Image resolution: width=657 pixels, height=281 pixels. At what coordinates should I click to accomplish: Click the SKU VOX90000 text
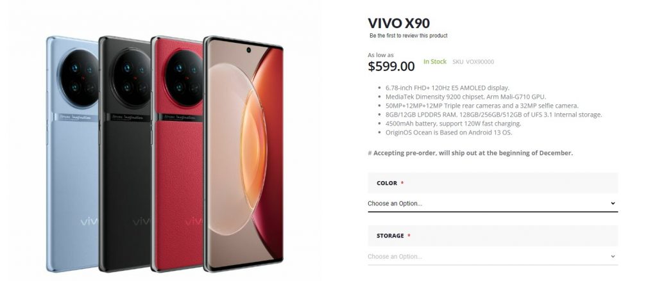473,62
